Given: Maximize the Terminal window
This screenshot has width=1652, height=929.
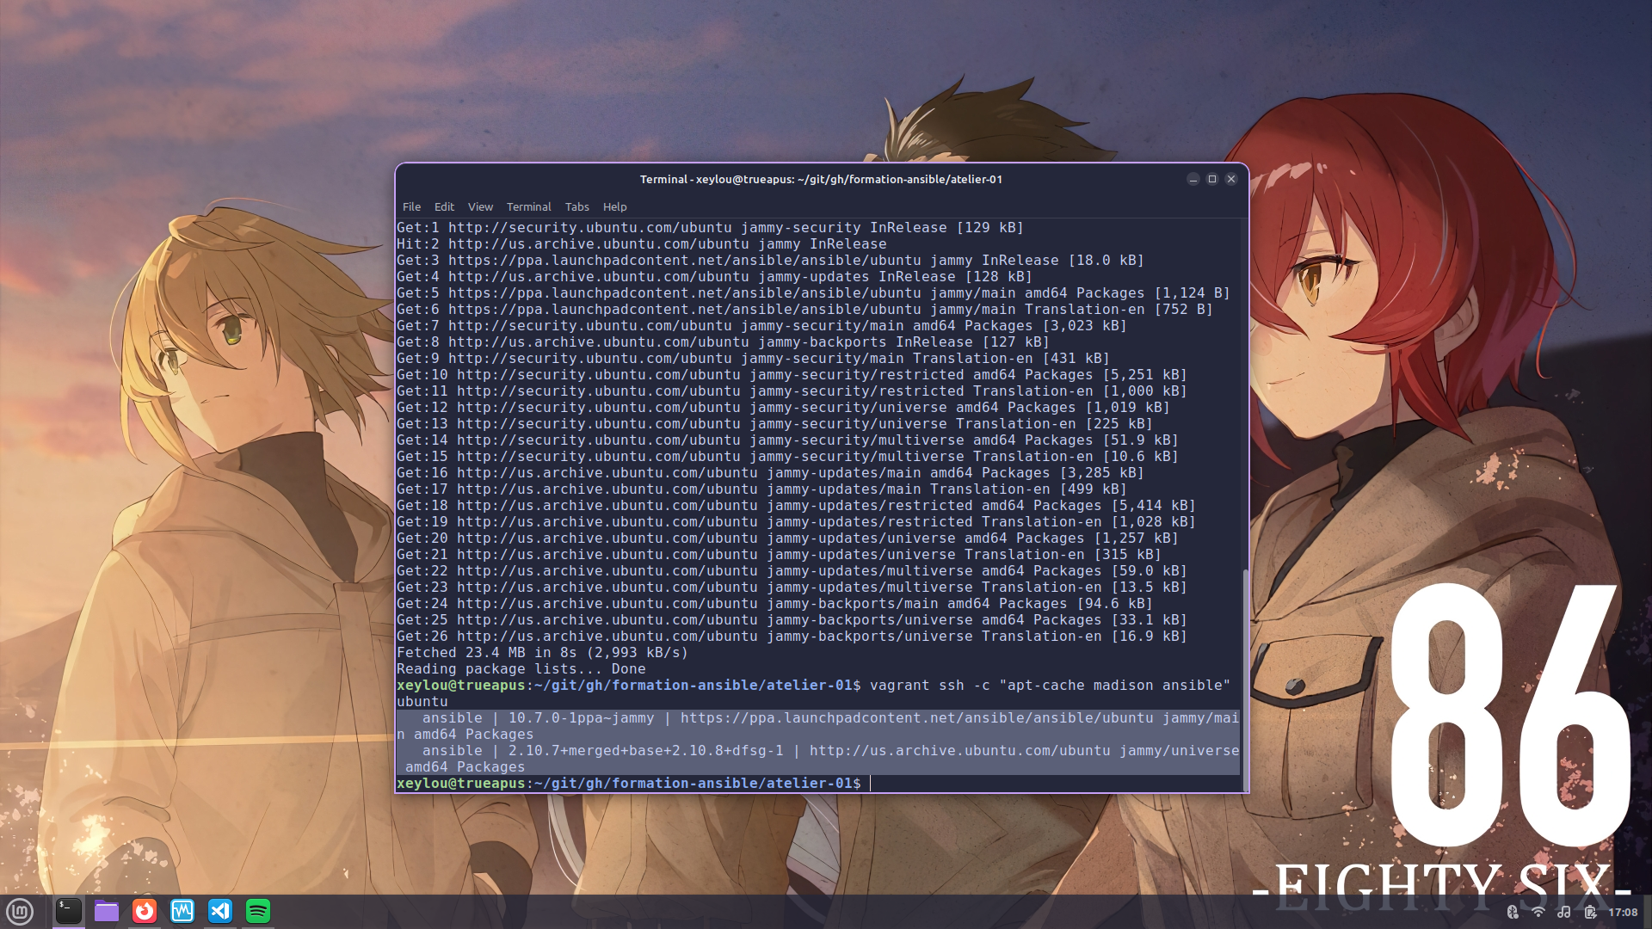Looking at the screenshot, I should pyautogui.click(x=1211, y=179).
